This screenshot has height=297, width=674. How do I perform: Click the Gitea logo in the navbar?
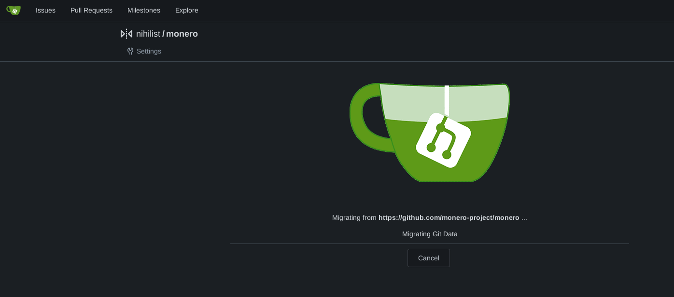pos(14,10)
